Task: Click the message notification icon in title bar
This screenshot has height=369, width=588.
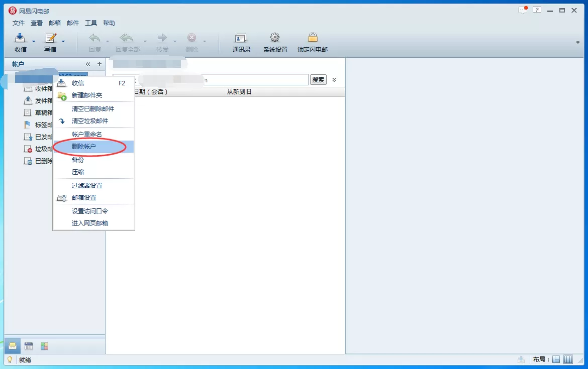Action: (523, 10)
